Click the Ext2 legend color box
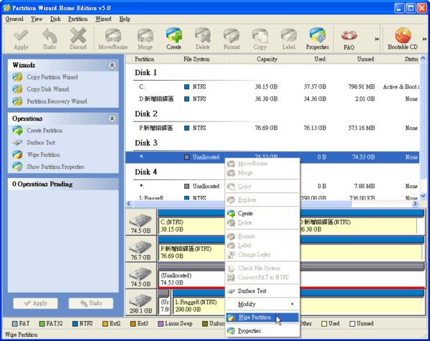430x341 pixels. tap(105, 324)
